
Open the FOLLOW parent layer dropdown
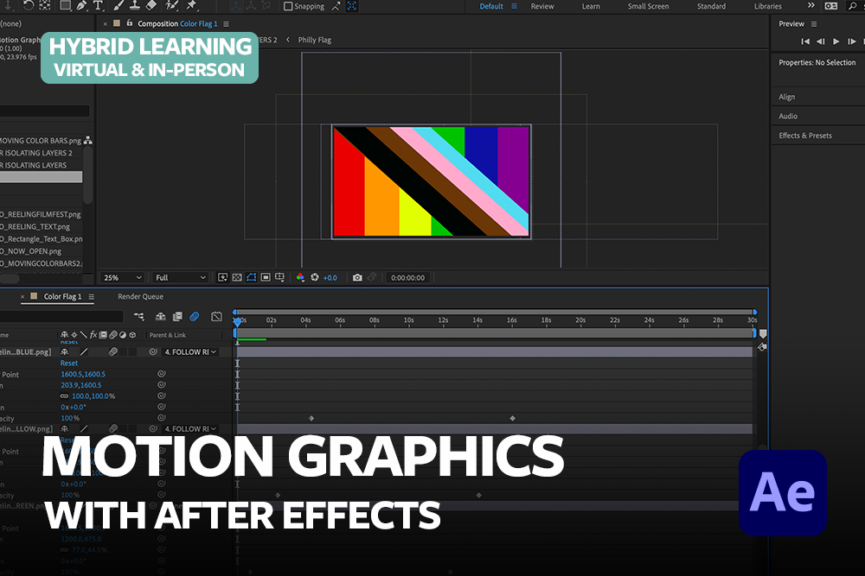pyautogui.click(x=189, y=351)
